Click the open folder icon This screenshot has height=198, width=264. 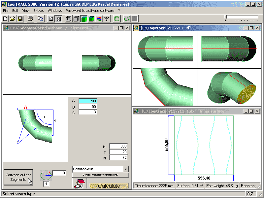click(13, 19)
